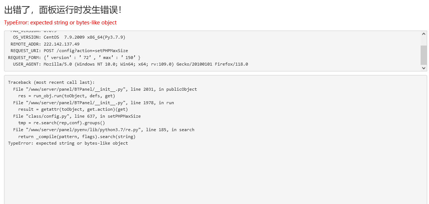Click the 'tmp = re.search(rep,conf).groups()' line
Image resolution: width=429 pixels, height=204 pixels.
(x=61, y=123)
